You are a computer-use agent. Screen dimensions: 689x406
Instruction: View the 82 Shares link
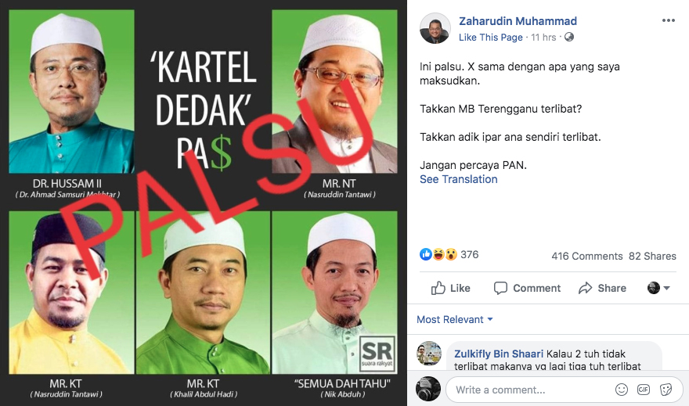click(x=652, y=256)
